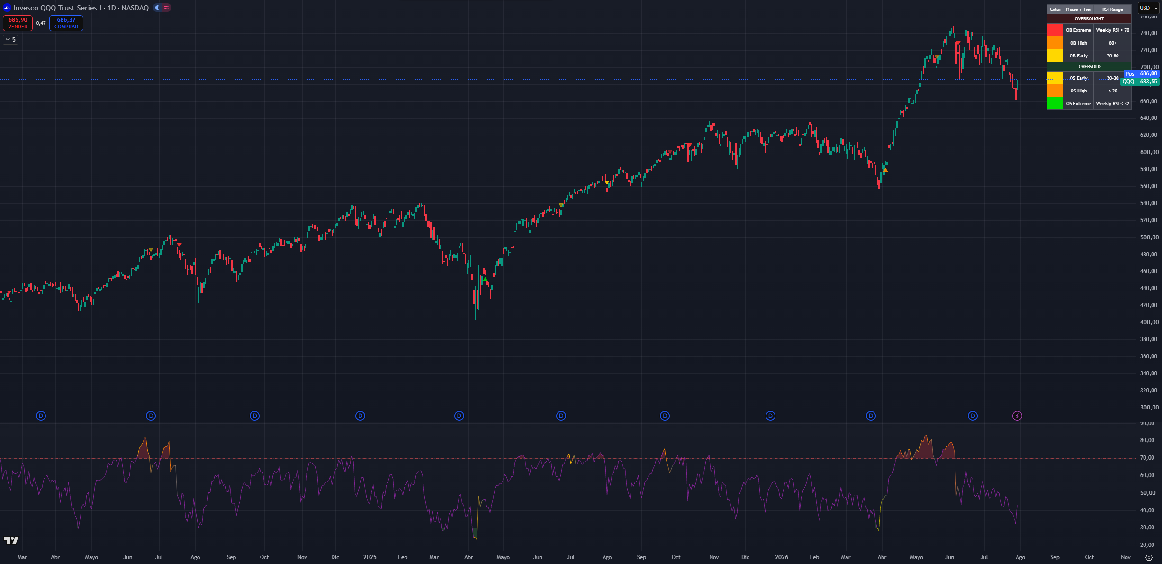The image size is (1162, 564).
Task: Open the dividend marker for September 2025
Action: click(665, 416)
